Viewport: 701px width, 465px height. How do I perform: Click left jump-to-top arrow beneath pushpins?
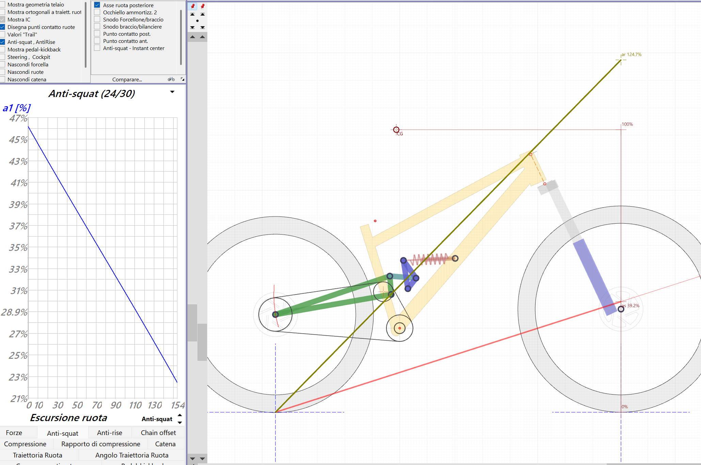(x=192, y=15)
